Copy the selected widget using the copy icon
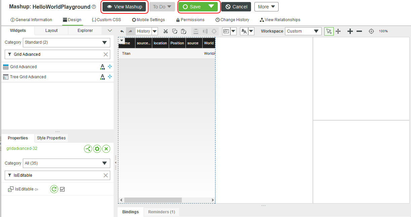This screenshot has width=411, height=217. tap(174, 31)
